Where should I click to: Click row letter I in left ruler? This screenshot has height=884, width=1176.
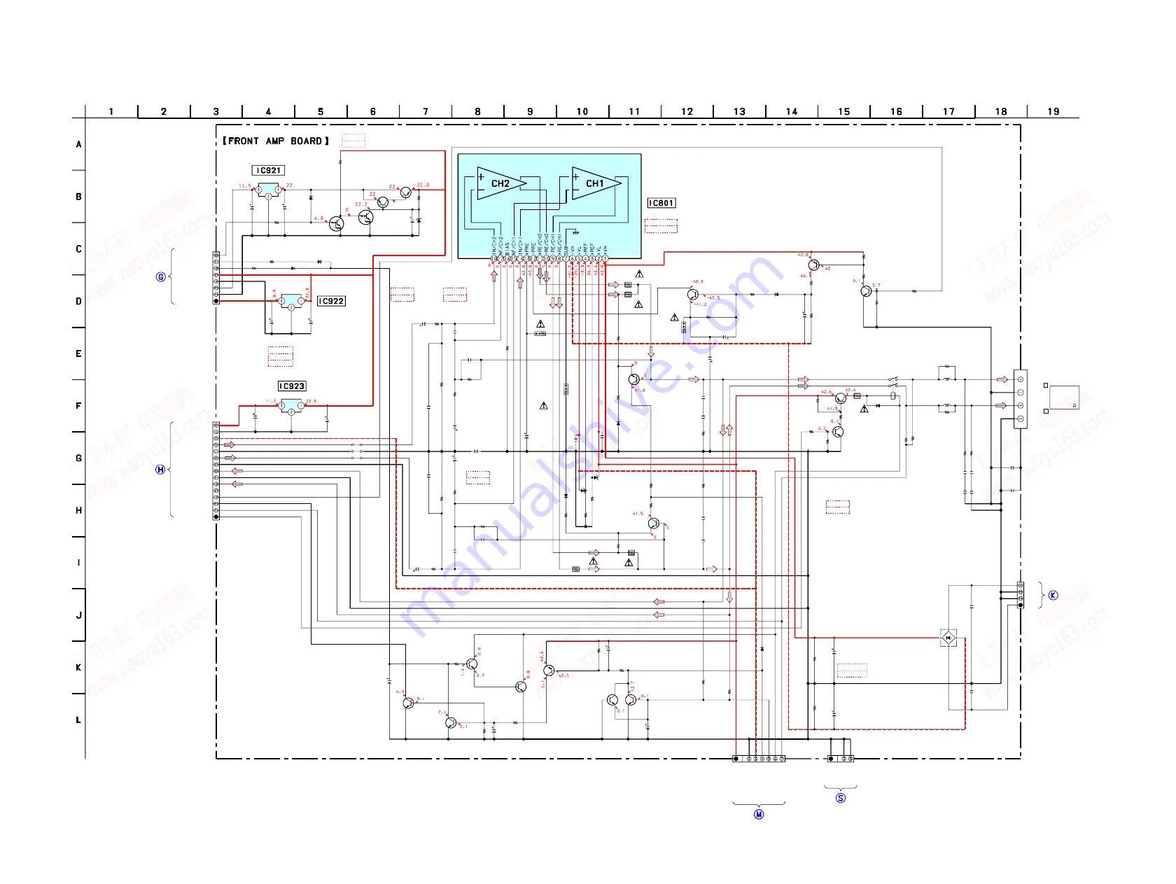(78, 563)
